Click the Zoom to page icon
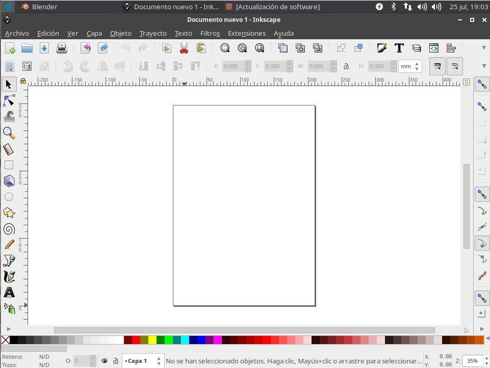The image size is (490, 368). pyautogui.click(x=260, y=48)
